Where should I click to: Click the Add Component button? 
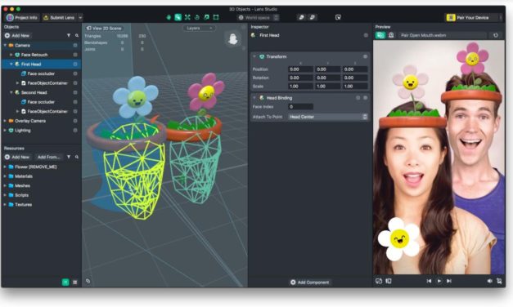click(310, 283)
